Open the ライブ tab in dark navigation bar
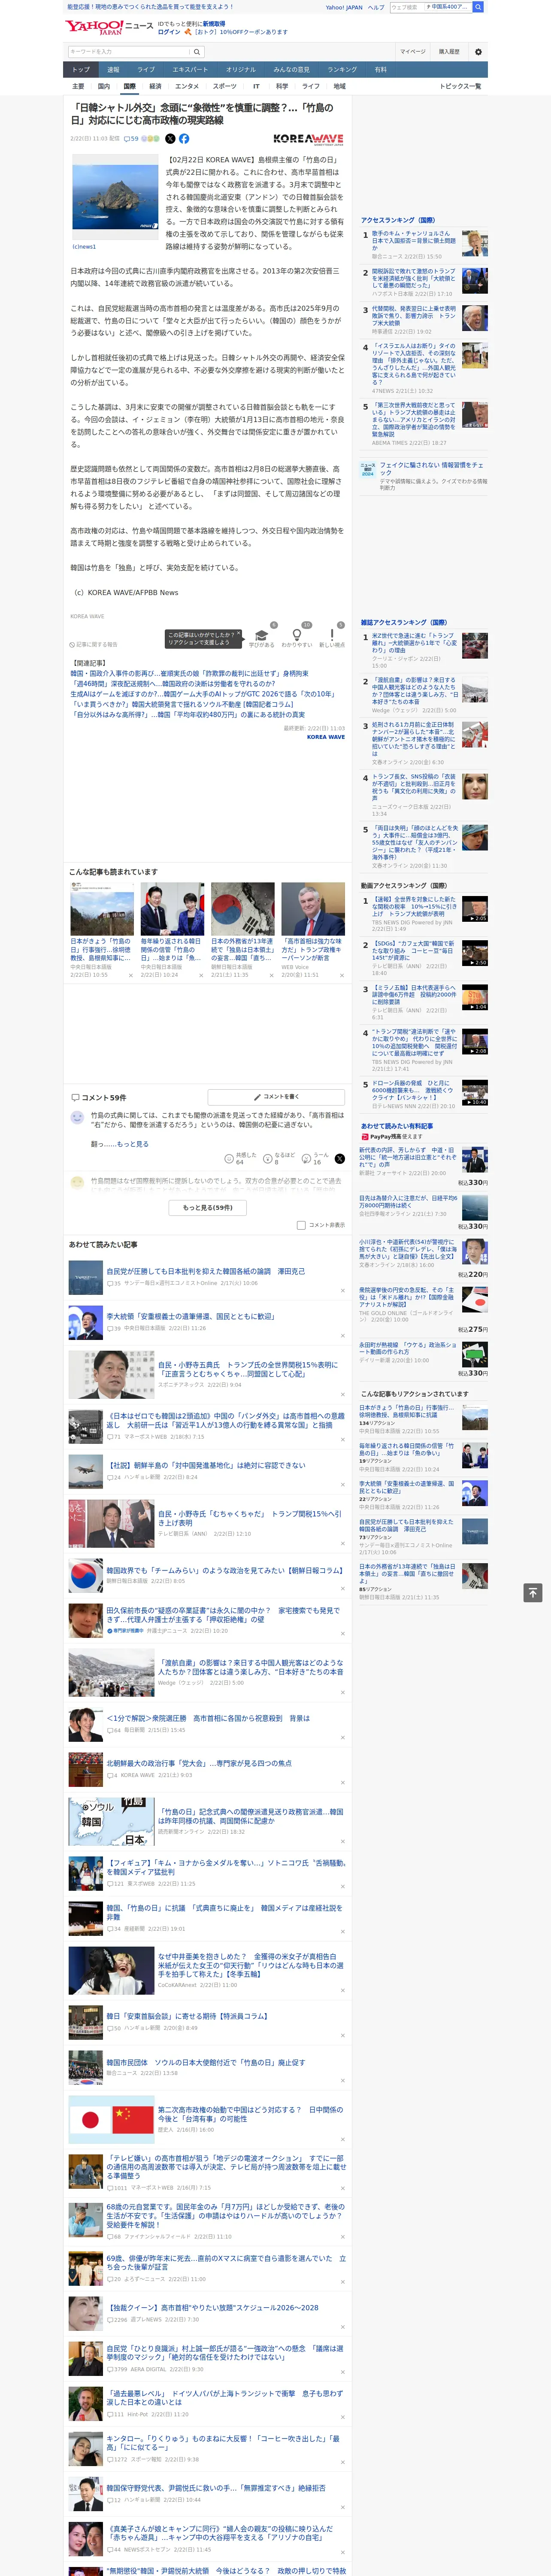Image resolution: width=551 pixels, height=2576 pixels. coord(146,70)
